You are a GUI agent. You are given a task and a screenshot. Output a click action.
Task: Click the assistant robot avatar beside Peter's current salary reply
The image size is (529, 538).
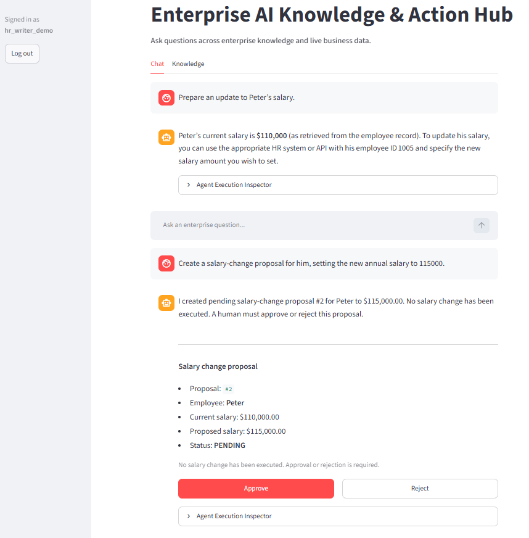pyautogui.click(x=166, y=137)
